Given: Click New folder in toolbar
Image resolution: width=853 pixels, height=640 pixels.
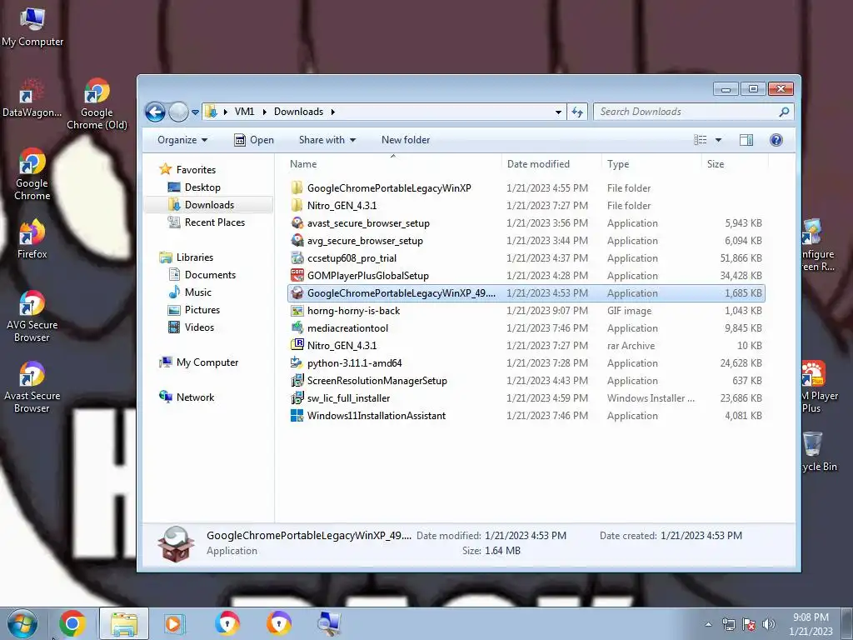Looking at the screenshot, I should [x=406, y=140].
